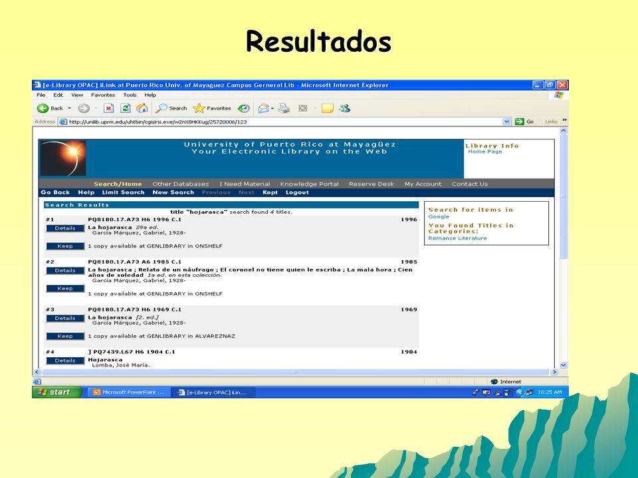The width and height of the screenshot is (638, 478).
Task: Click the Go Back link
Action: pos(55,193)
